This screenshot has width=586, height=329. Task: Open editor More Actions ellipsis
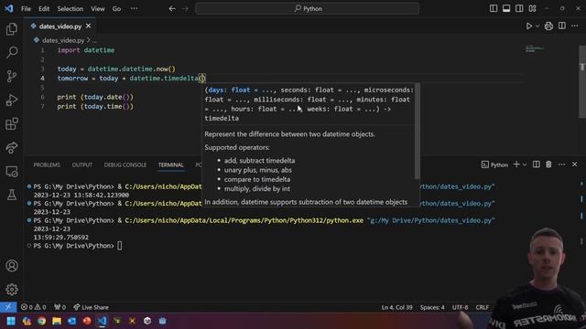(575, 26)
